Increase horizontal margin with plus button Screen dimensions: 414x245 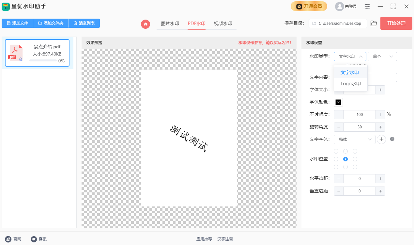pyautogui.click(x=380, y=179)
